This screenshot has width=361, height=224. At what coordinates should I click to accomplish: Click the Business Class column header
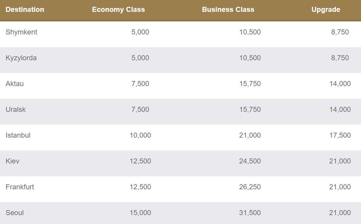click(x=228, y=9)
